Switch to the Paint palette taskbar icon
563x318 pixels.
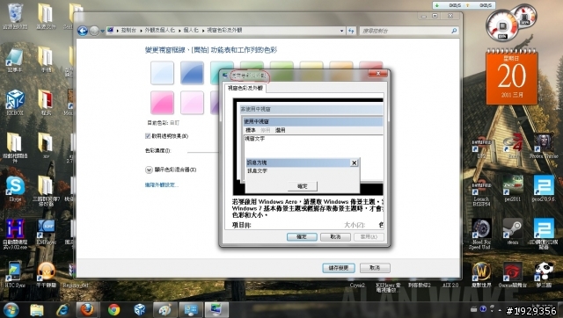pos(165,310)
